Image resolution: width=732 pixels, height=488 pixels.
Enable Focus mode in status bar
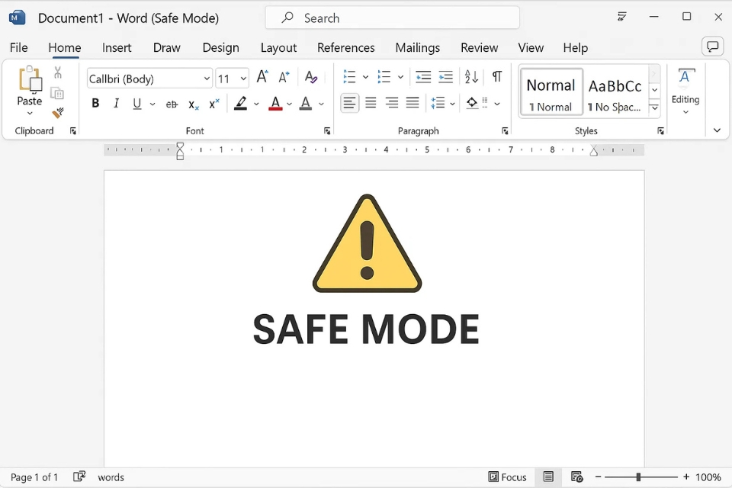point(507,477)
